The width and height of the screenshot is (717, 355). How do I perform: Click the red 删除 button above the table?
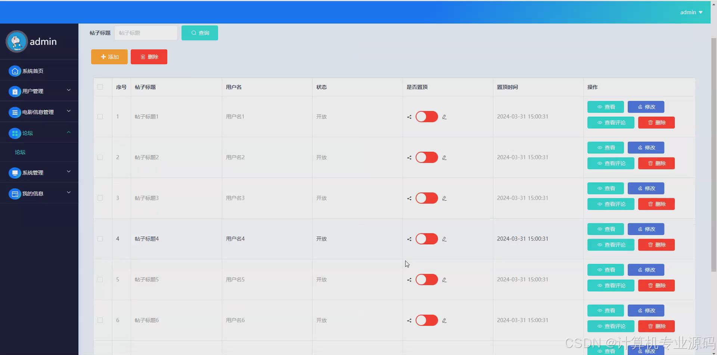click(149, 57)
